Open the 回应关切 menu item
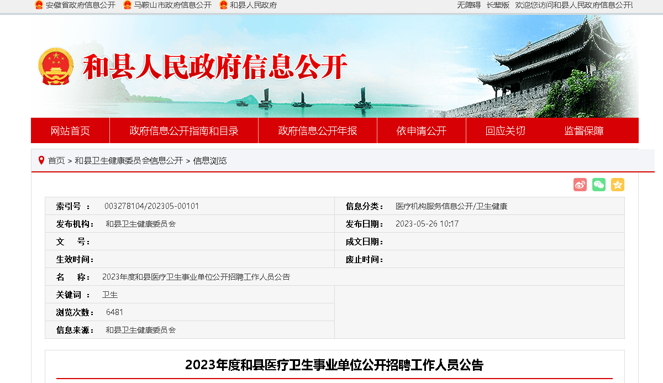Image resolution: width=663 pixels, height=383 pixels. click(x=506, y=131)
